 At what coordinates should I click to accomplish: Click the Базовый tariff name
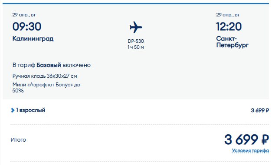click(49, 65)
